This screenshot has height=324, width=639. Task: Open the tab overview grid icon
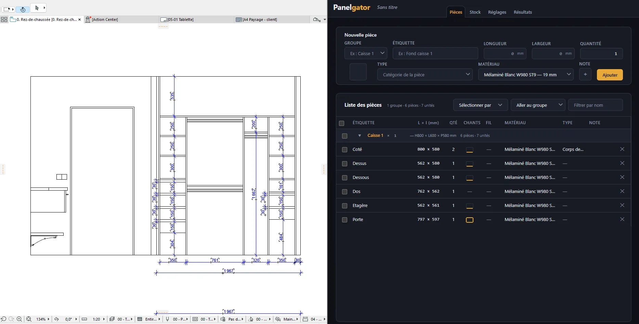click(4, 20)
